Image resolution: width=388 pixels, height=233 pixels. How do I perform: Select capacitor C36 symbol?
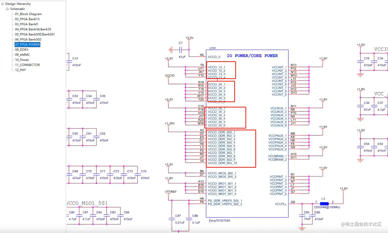tap(360, 106)
